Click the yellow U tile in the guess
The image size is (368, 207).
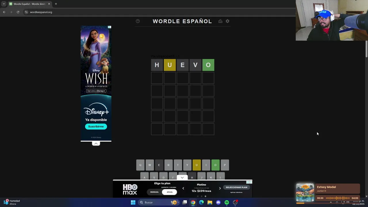170,65
